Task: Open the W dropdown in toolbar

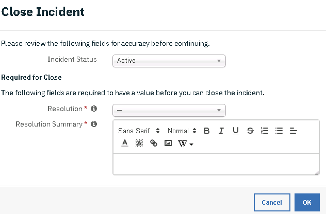Action: click(x=186, y=144)
